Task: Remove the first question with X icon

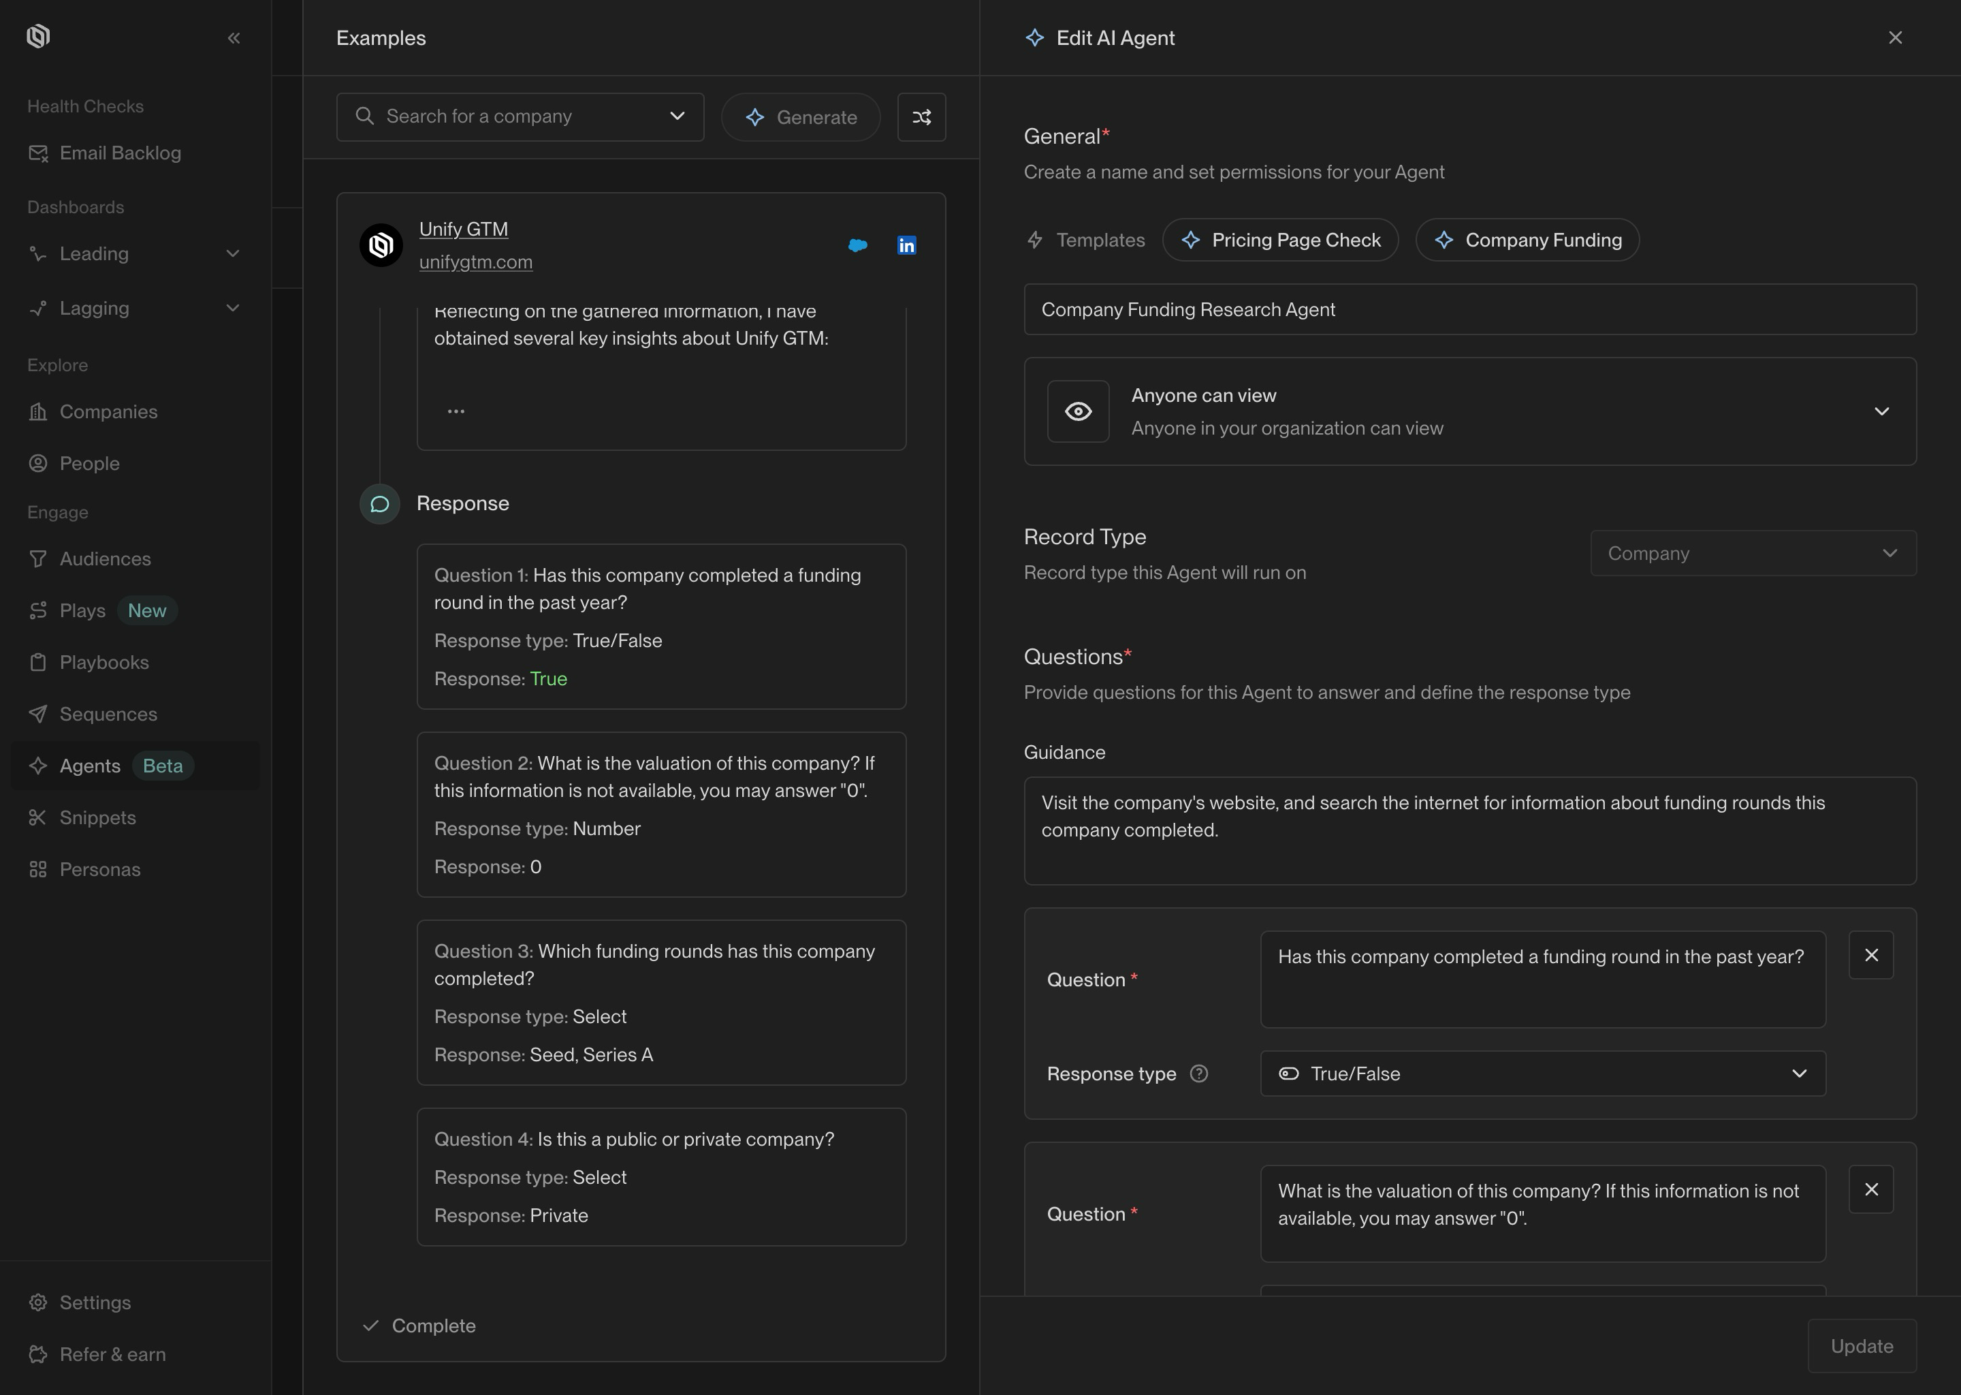Action: (x=1871, y=955)
